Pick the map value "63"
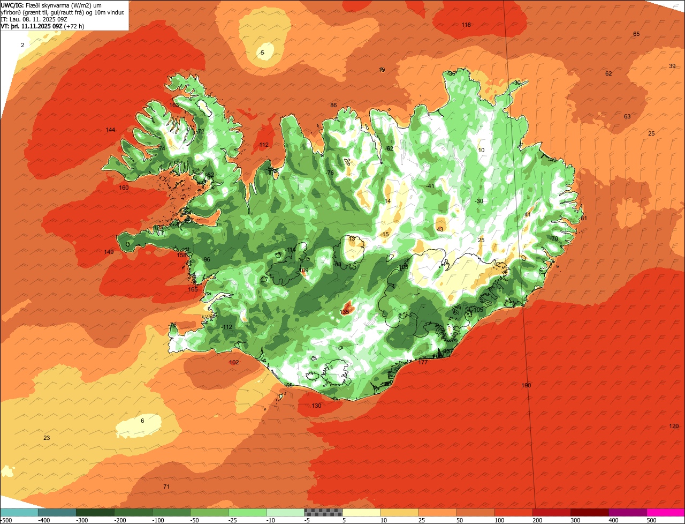The width and height of the screenshot is (685, 524). (x=627, y=116)
